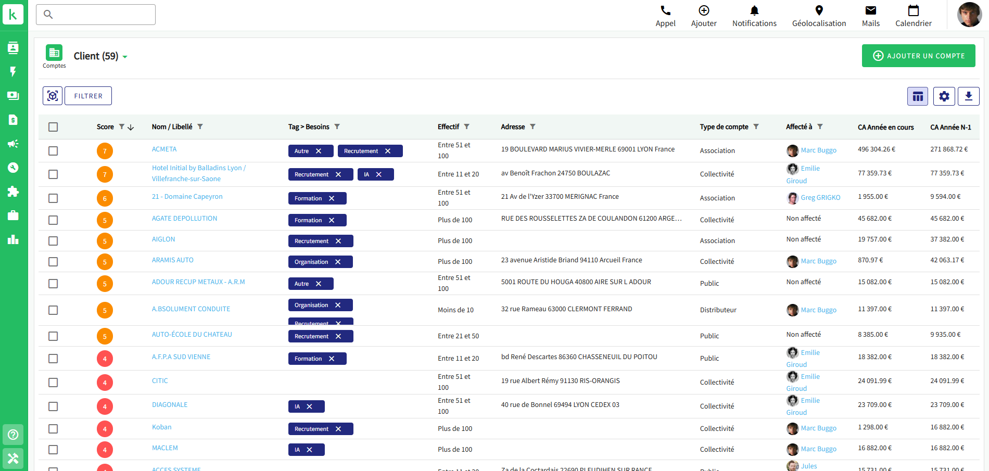Open the Ajouter menu item
This screenshot has height=471, width=989.
704,16
